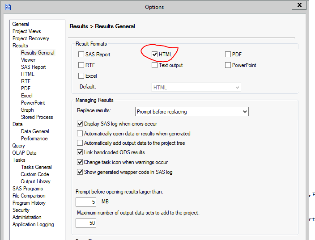This screenshot has height=240, width=315.
Task: Check the Excel result format box
Action: tap(81, 76)
